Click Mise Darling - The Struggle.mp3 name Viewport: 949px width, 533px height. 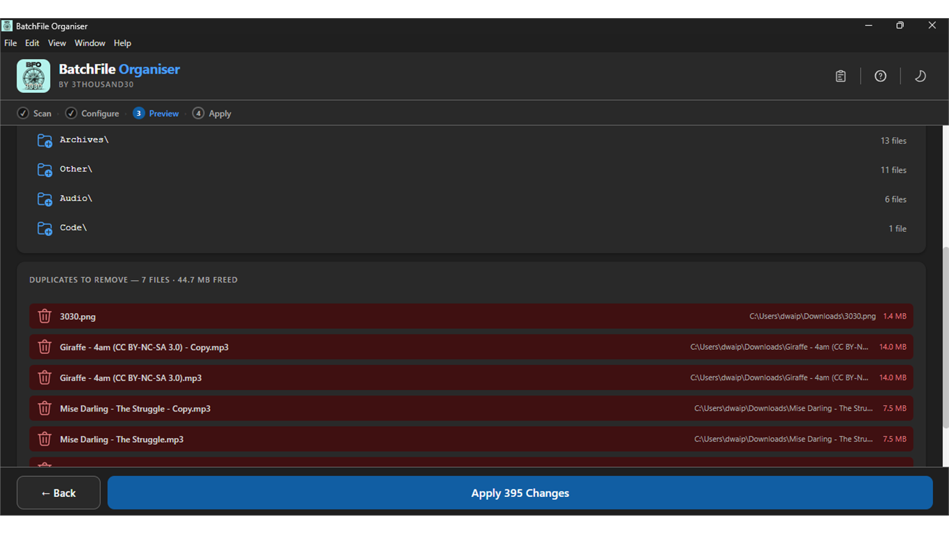click(x=122, y=439)
